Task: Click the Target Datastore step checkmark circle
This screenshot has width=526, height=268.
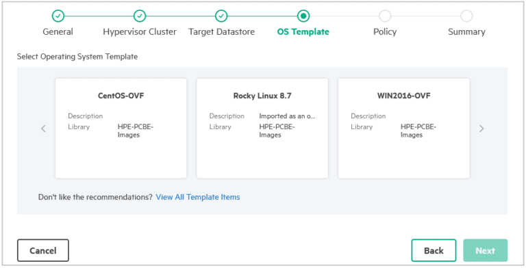Action: tap(221, 16)
